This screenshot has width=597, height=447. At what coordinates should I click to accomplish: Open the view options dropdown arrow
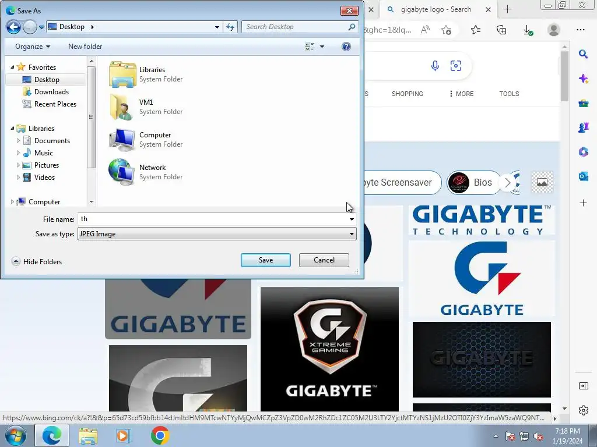[x=322, y=47]
